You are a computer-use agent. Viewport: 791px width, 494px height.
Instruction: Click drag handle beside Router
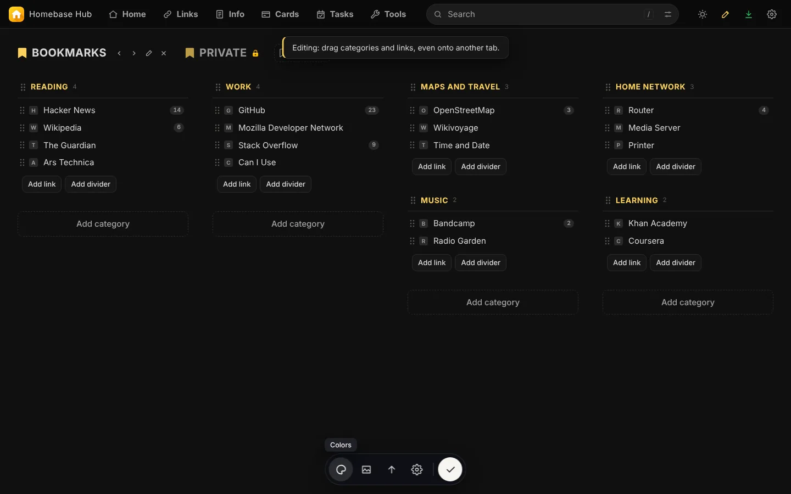pos(608,110)
